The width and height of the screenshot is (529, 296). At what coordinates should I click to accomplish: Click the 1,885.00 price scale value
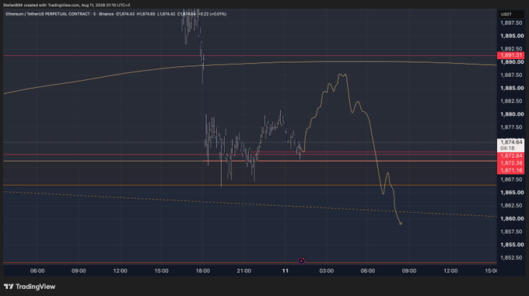click(x=512, y=89)
